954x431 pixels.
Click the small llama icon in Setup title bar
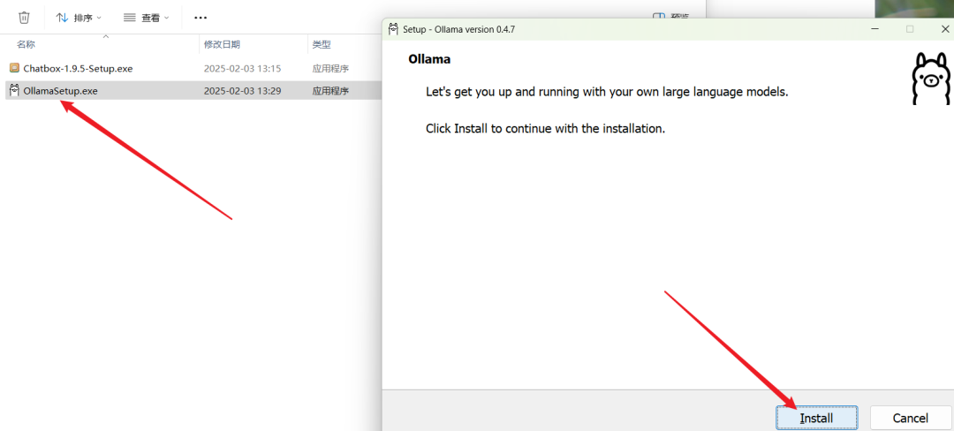393,29
